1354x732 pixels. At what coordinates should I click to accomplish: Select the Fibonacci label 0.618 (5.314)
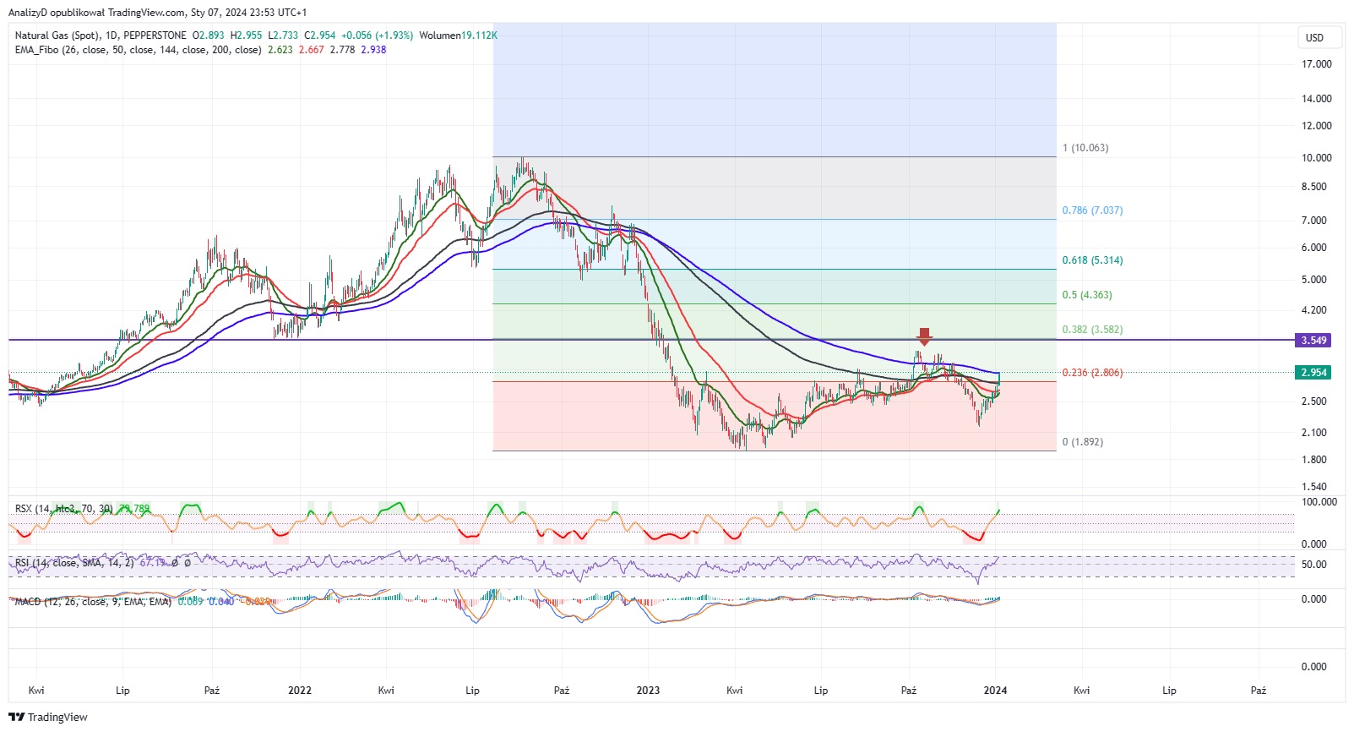(x=1092, y=260)
